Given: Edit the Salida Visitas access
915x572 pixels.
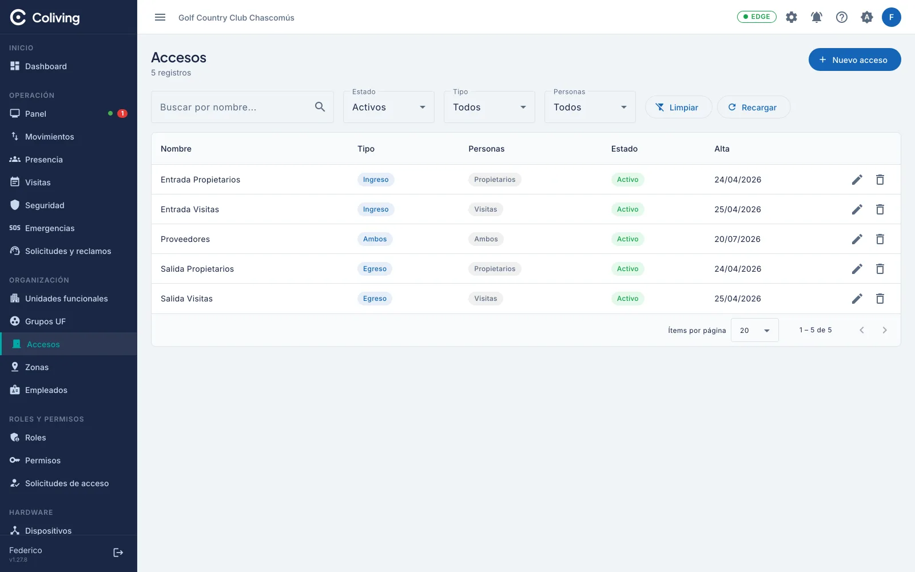Looking at the screenshot, I should coord(857,299).
